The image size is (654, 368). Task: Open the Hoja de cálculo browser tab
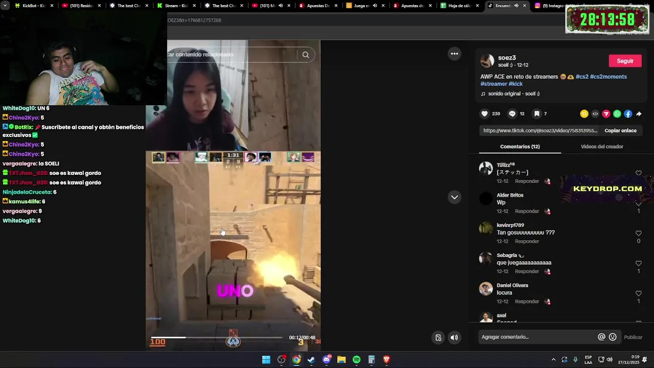click(x=459, y=6)
